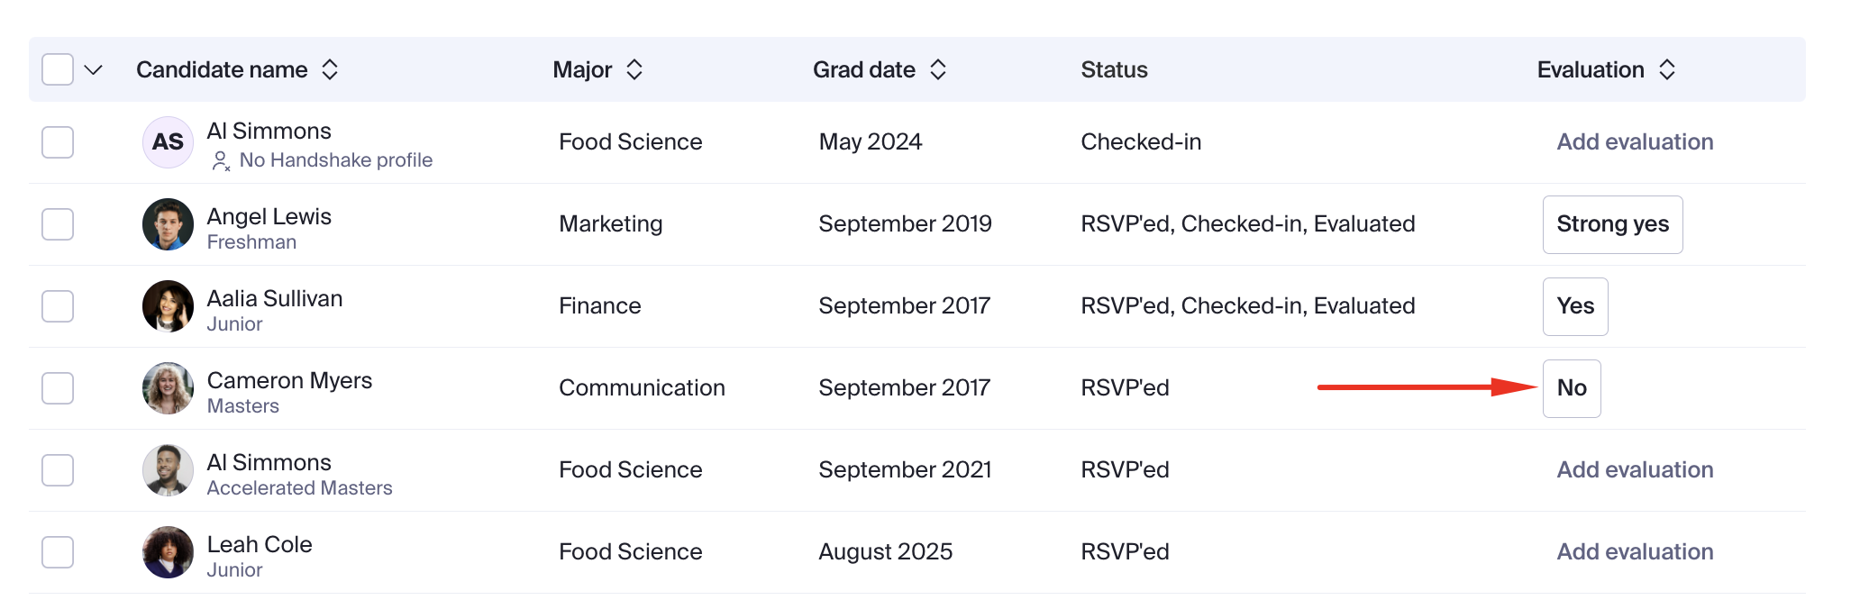Sort table by Grad date icon
Viewport: 1860px width, 609px height.
pyautogui.click(x=938, y=69)
